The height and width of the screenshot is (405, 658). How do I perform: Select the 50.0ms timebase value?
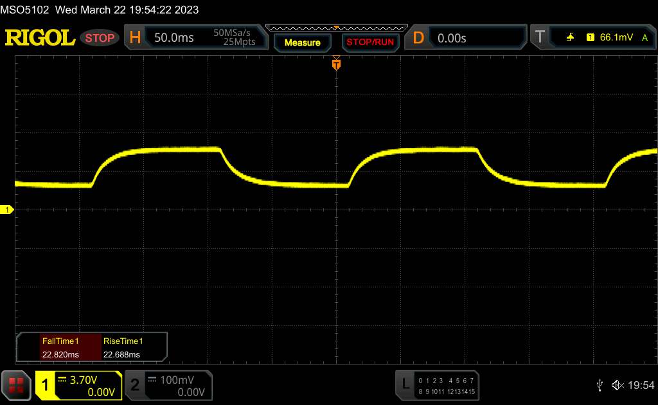(173, 38)
